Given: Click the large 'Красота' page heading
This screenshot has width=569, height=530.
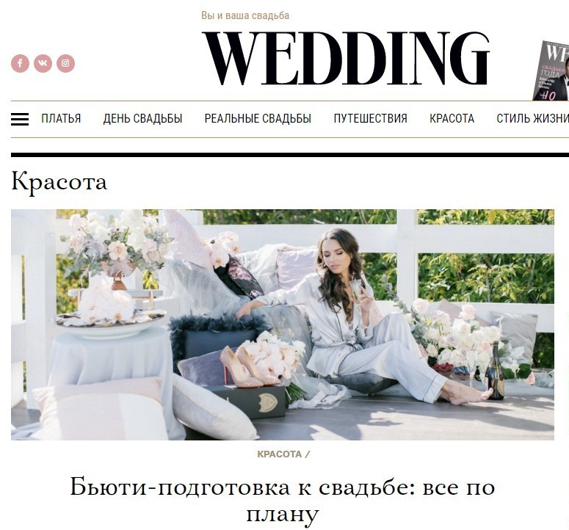Looking at the screenshot, I should coord(59,181).
